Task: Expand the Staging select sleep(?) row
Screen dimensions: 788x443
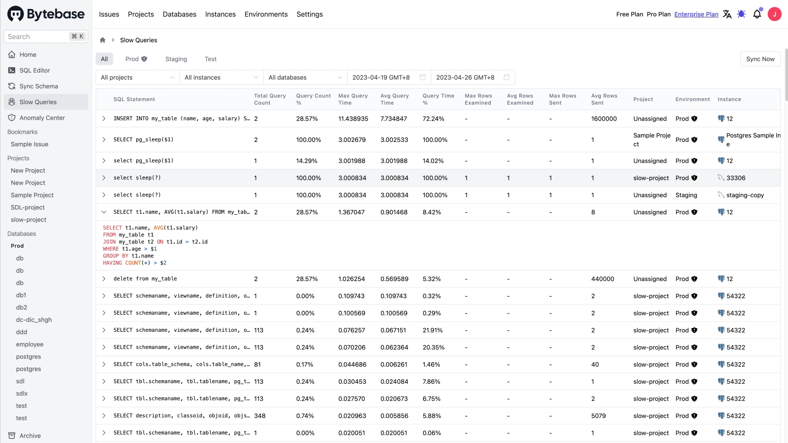Action: pos(104,195)
